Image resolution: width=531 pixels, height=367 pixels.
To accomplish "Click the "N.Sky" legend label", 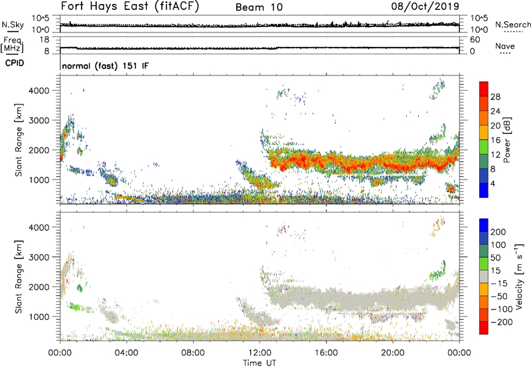I will point(13,25).
